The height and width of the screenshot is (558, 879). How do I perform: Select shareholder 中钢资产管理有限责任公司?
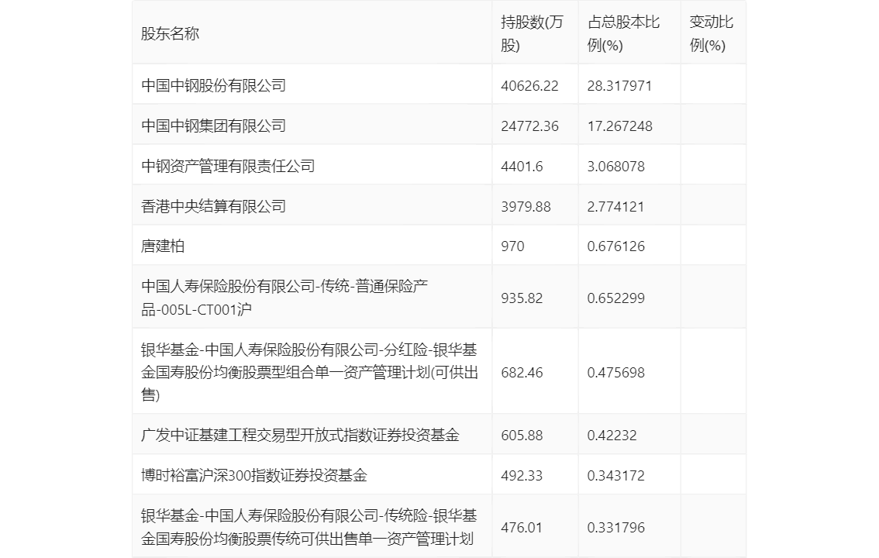coord(228,167)
